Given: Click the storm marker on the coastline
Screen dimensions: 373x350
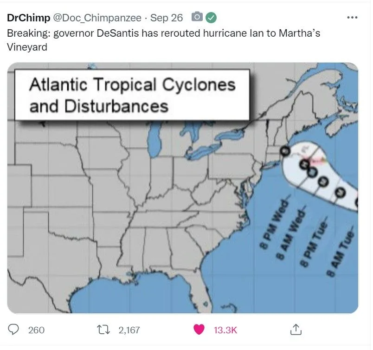Looking at the screenshot, I should [x=284, y=151].
